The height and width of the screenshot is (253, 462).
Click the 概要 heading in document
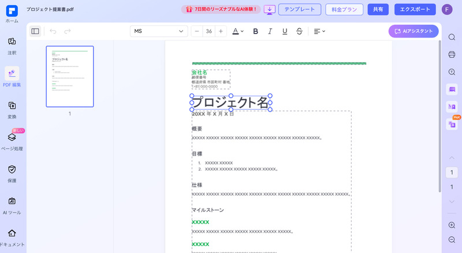click(x=197, y=129)
